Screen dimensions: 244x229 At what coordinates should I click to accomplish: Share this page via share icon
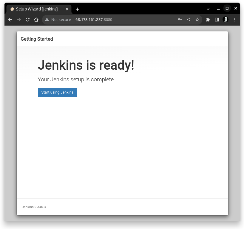click(x=189, y=19)
